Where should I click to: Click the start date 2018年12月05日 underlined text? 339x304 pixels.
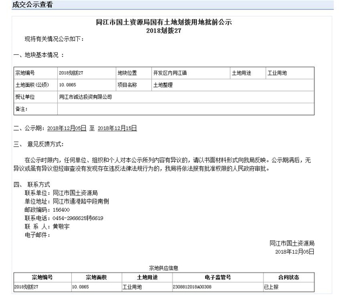click(67, 128)
